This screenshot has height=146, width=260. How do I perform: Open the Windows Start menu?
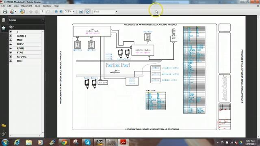[5, 142]
